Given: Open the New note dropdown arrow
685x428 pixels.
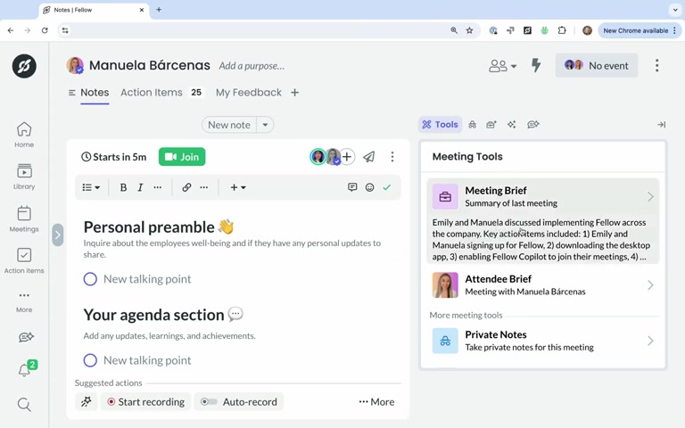Looking at the screenshot, I should [x=265, y=125].
